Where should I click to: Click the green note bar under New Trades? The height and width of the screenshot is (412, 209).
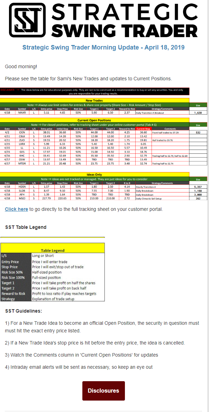pyautogui.click(x=94, y=105)
